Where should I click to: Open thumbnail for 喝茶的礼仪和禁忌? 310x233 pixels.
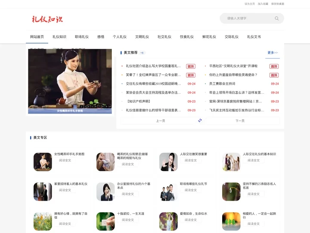[105, 162]
